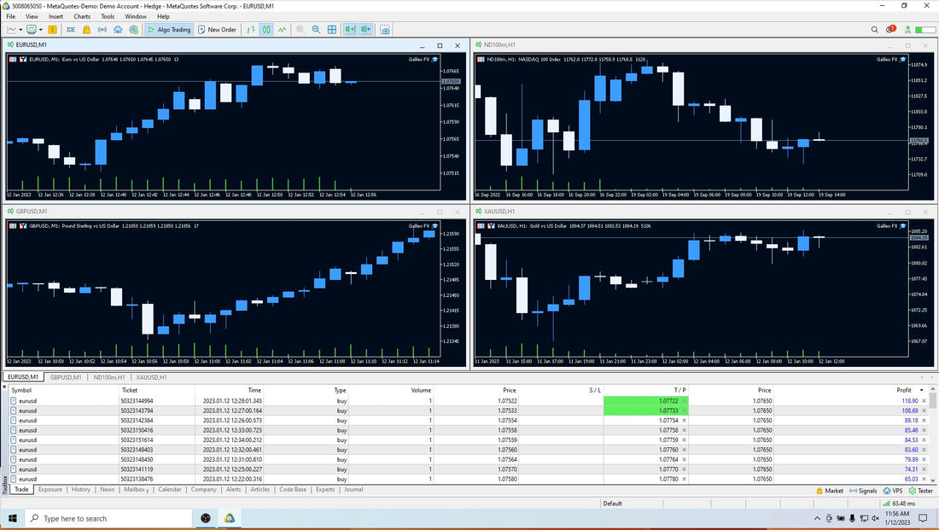This screenshot has height=530, width=939.
Task: Open Profit column sort dropdown arrow
Action: pyautogui.click(x=920, y=390)
